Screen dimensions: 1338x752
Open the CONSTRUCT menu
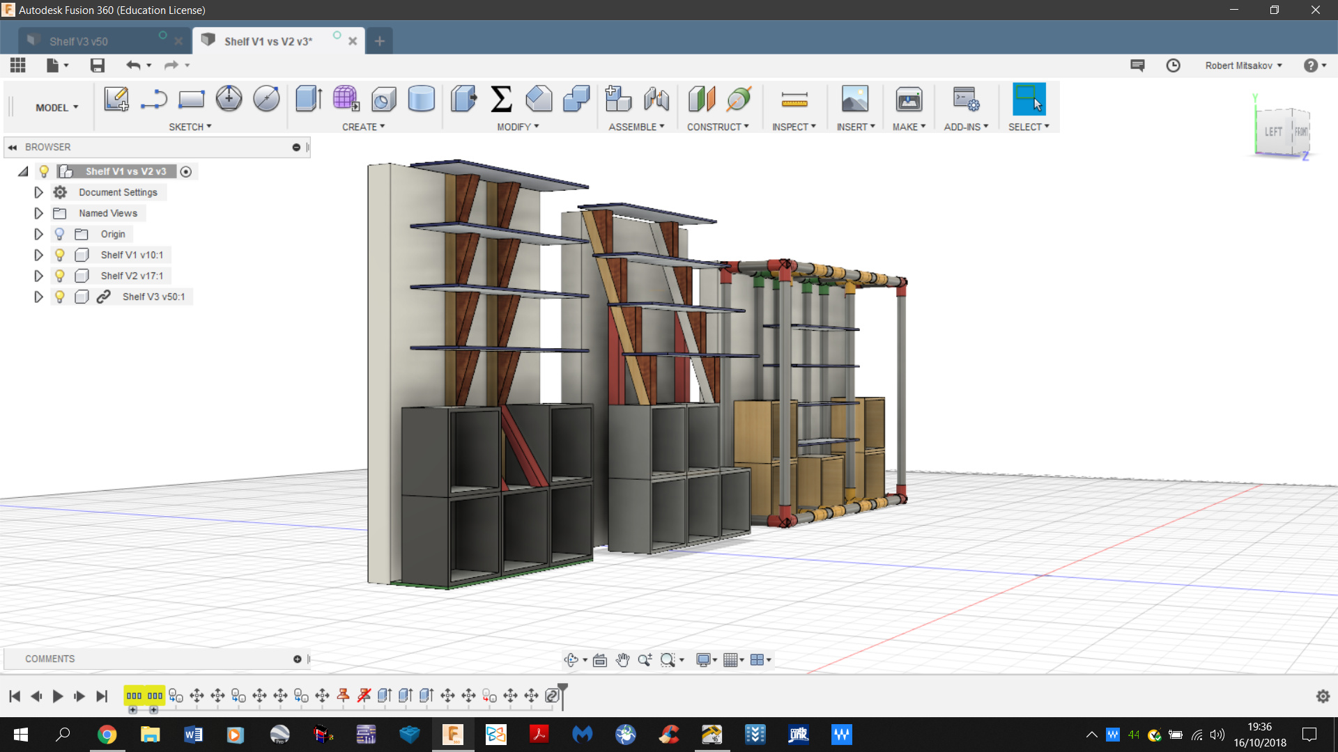point(718,127)
